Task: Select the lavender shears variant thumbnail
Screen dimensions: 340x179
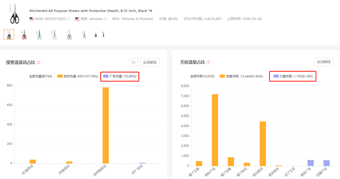Action: tap(84, 35)
